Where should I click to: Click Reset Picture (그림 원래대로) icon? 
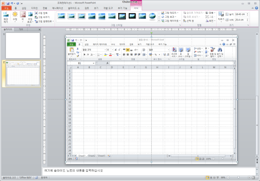click(x=36, y=21)
